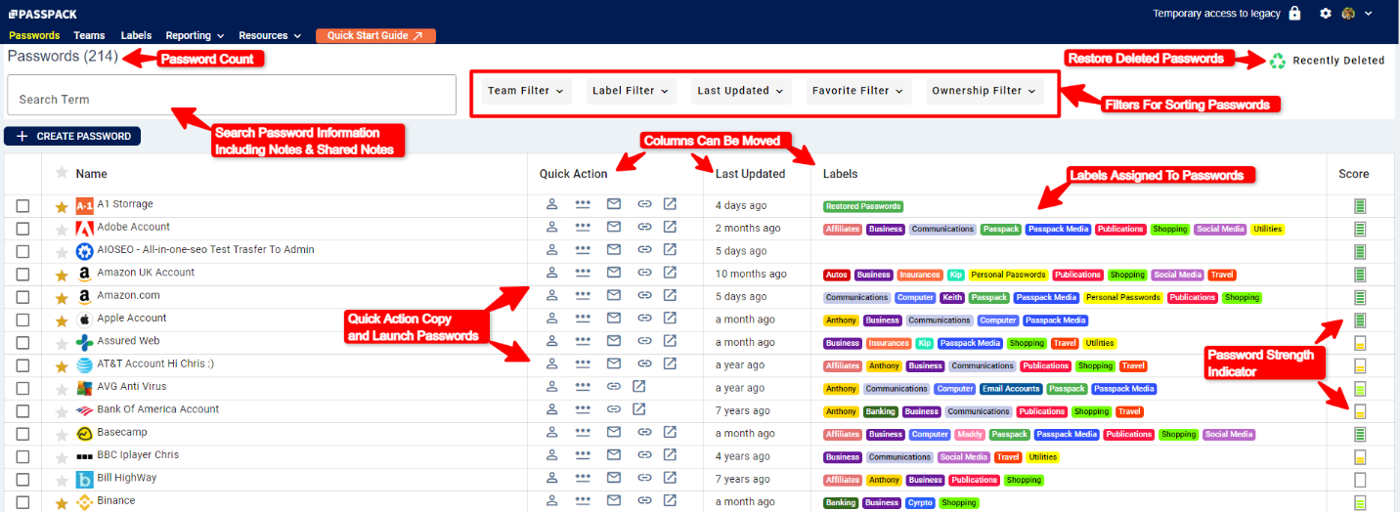Viewport: 1400px width, 512px height.
Task: Click Email Accounts label on AVG row
Action: point(1010,389)
